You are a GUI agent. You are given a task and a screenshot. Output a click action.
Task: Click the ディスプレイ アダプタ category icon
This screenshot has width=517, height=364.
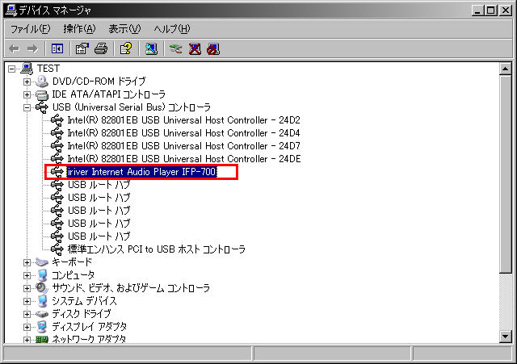pos(42,327)
